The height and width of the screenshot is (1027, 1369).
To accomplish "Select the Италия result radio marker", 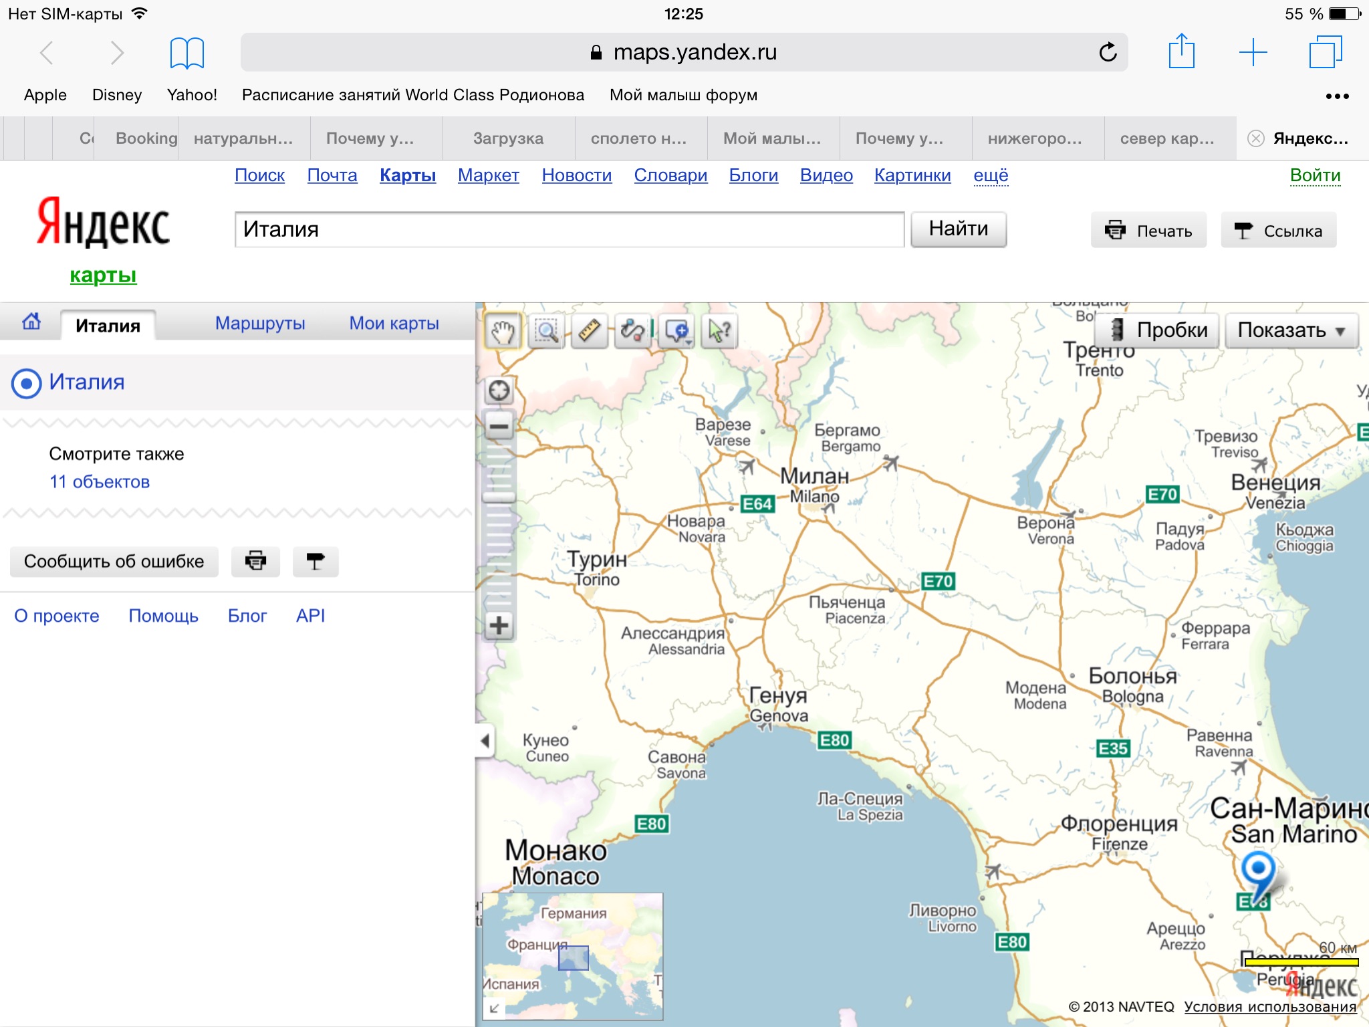I will pos(27,384).
